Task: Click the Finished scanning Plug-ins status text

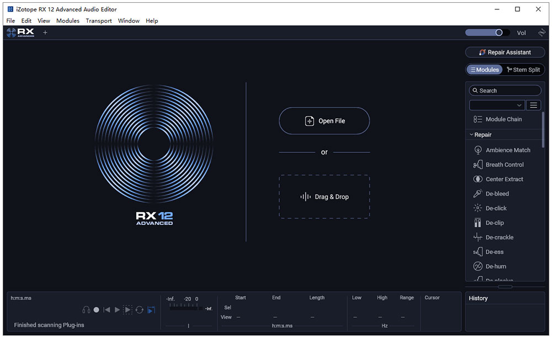Action: coord(49,325)
